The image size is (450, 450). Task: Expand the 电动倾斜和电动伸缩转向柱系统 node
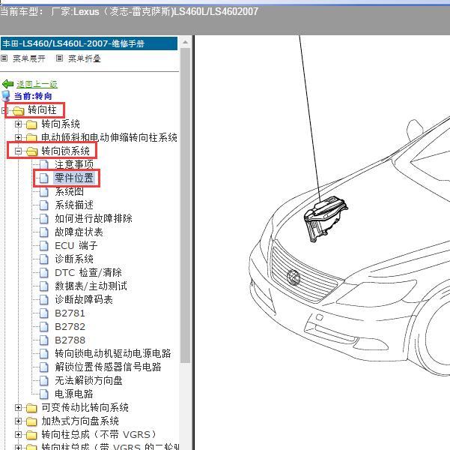click(18, 137)
